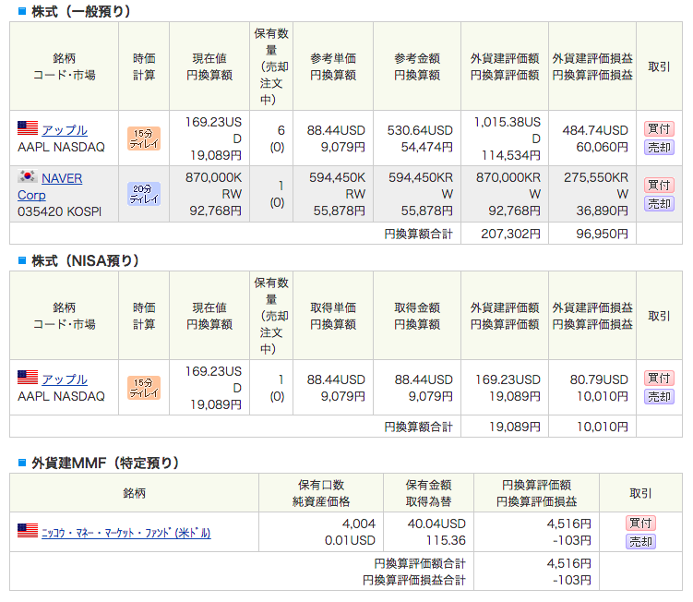Select the 96,950円 total profit cell
Screen dimensions: 693x602
pyautogui.click(x=592, y=233)
